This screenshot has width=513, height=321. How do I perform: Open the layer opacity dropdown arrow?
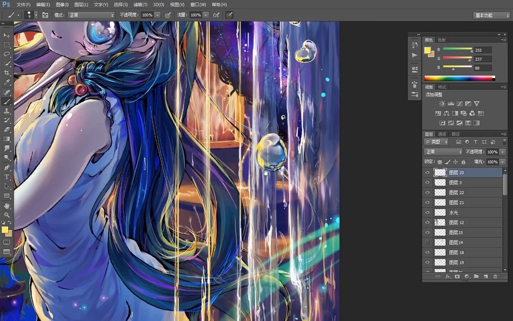pyautogui.click(x=503, y=152)
